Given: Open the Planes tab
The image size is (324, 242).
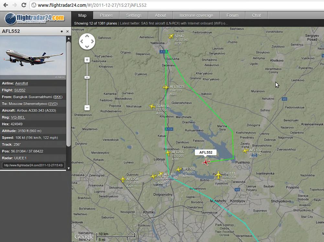Looking at the screenshot, I should [x=106, y=16].
